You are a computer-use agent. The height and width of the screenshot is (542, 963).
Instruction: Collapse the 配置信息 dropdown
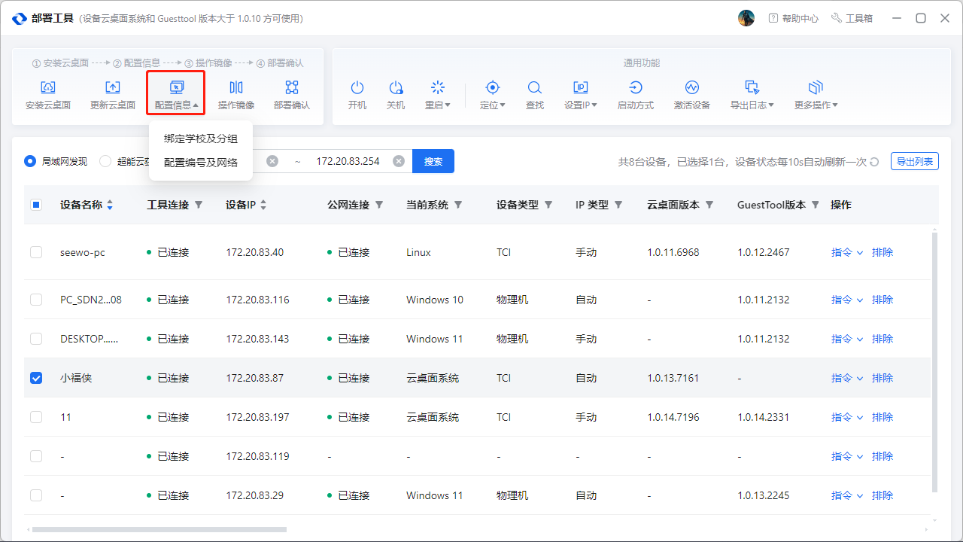coord(176,95)
